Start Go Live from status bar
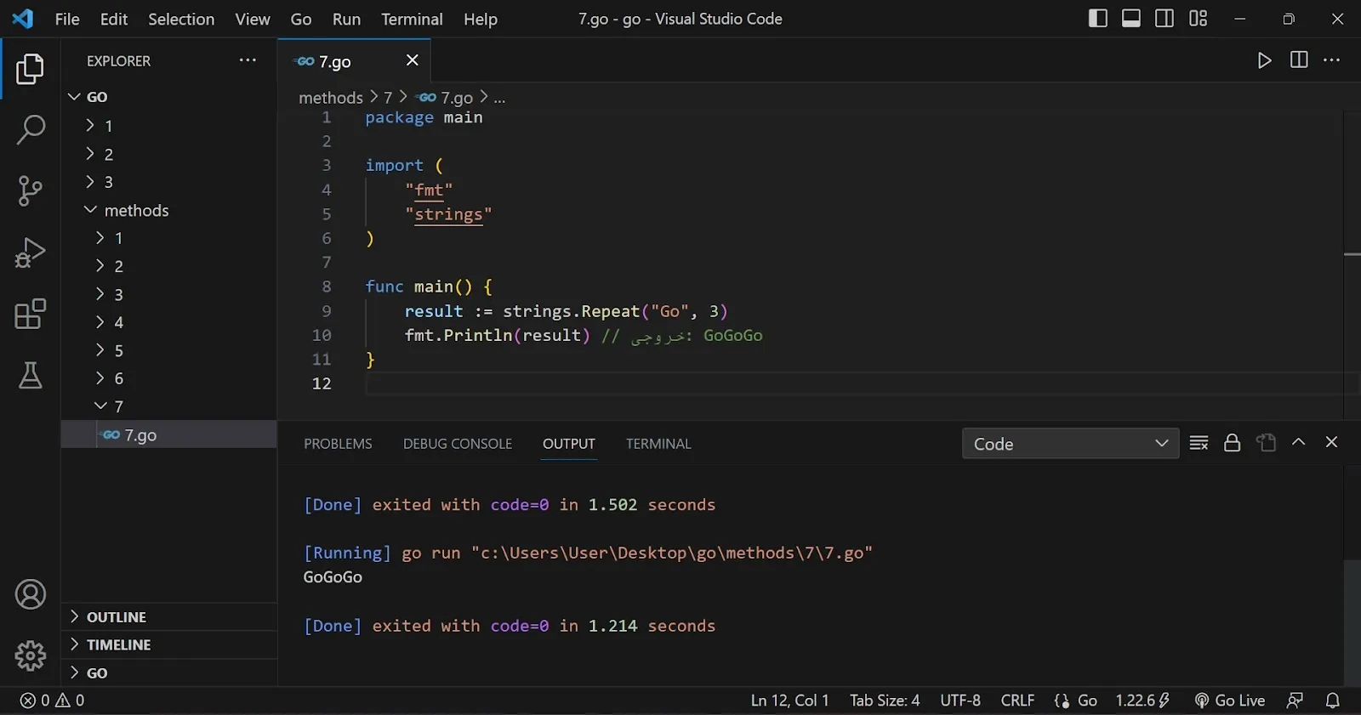 pos(1229,701)
